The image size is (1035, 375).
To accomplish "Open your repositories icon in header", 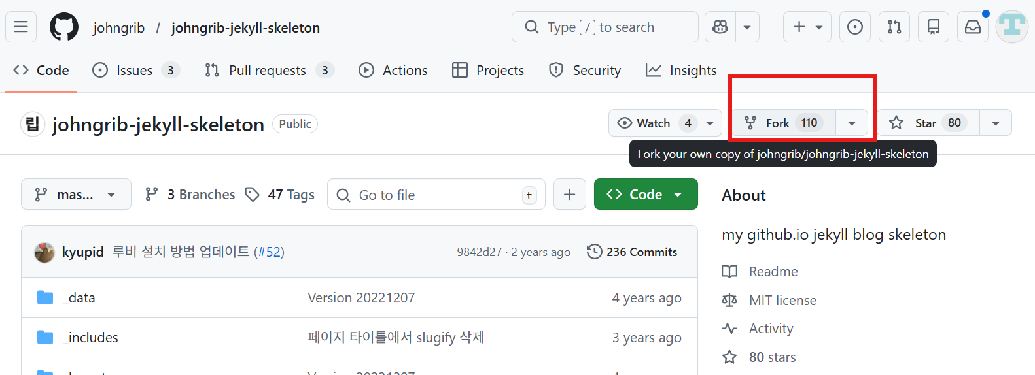I will tap(934, 27).
